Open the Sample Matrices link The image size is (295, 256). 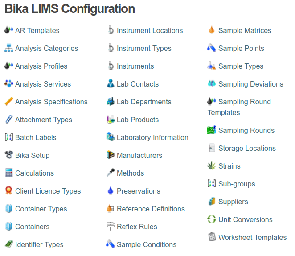click(245, 30)
